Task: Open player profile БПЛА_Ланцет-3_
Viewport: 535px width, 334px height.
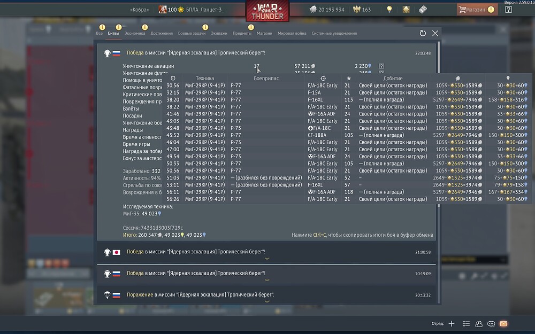Action: tap(205, 10)
